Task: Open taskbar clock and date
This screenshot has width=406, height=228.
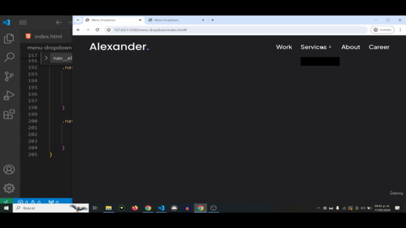Action: point(382,208)
